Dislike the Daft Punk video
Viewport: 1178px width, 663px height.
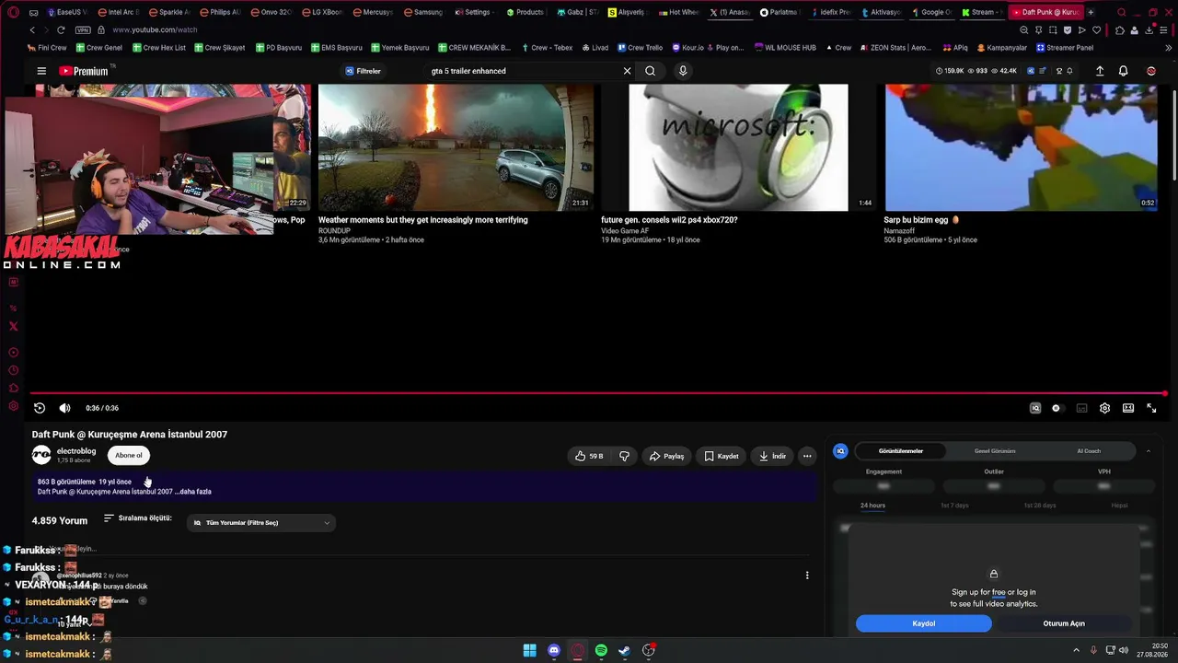pyautogui.click(x=624, y=456)
